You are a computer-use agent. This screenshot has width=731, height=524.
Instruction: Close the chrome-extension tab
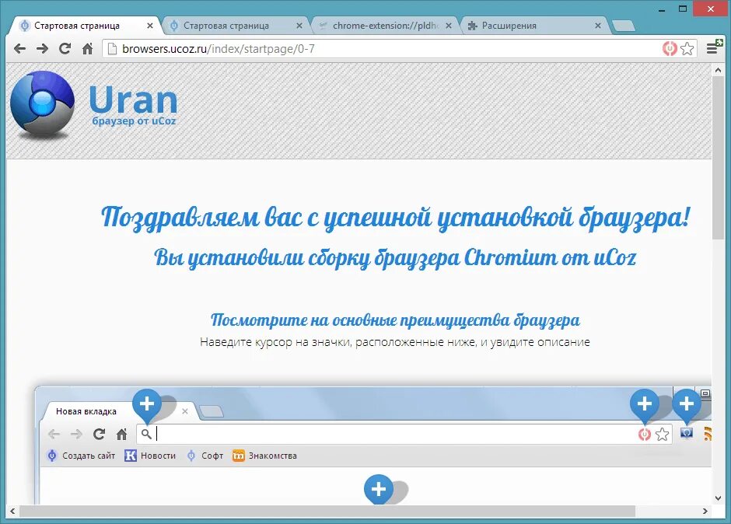449,26
